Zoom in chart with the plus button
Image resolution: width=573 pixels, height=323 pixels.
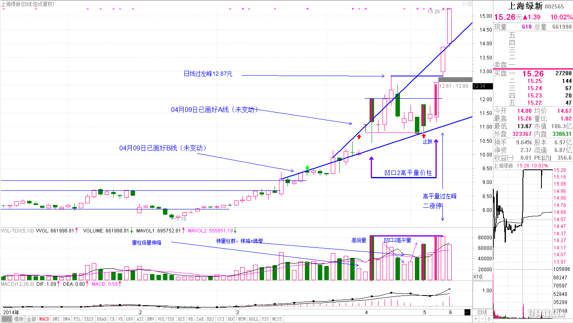[476, 319]
